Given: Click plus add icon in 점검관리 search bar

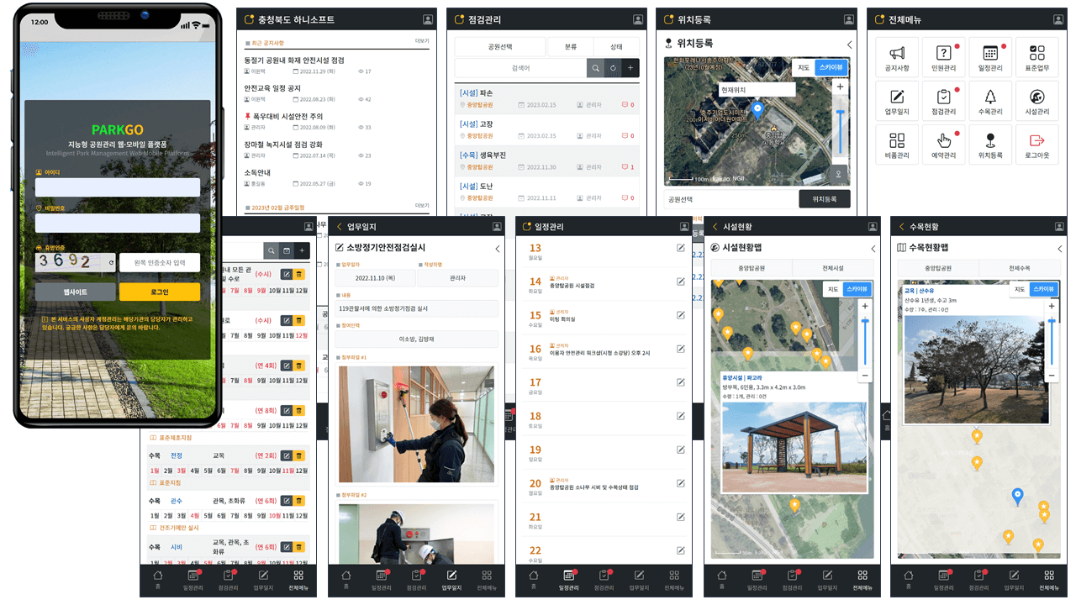Looking at the screenshot, I should click(630, 68).
